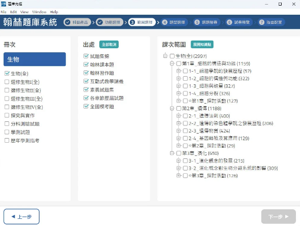Collapse the 第1章 tree node
300x226 pixels.
(x=172, y=63)
